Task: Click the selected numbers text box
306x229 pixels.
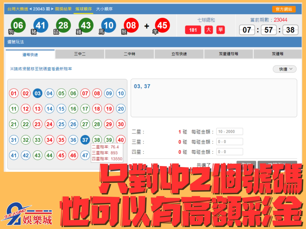Action: 214,98
